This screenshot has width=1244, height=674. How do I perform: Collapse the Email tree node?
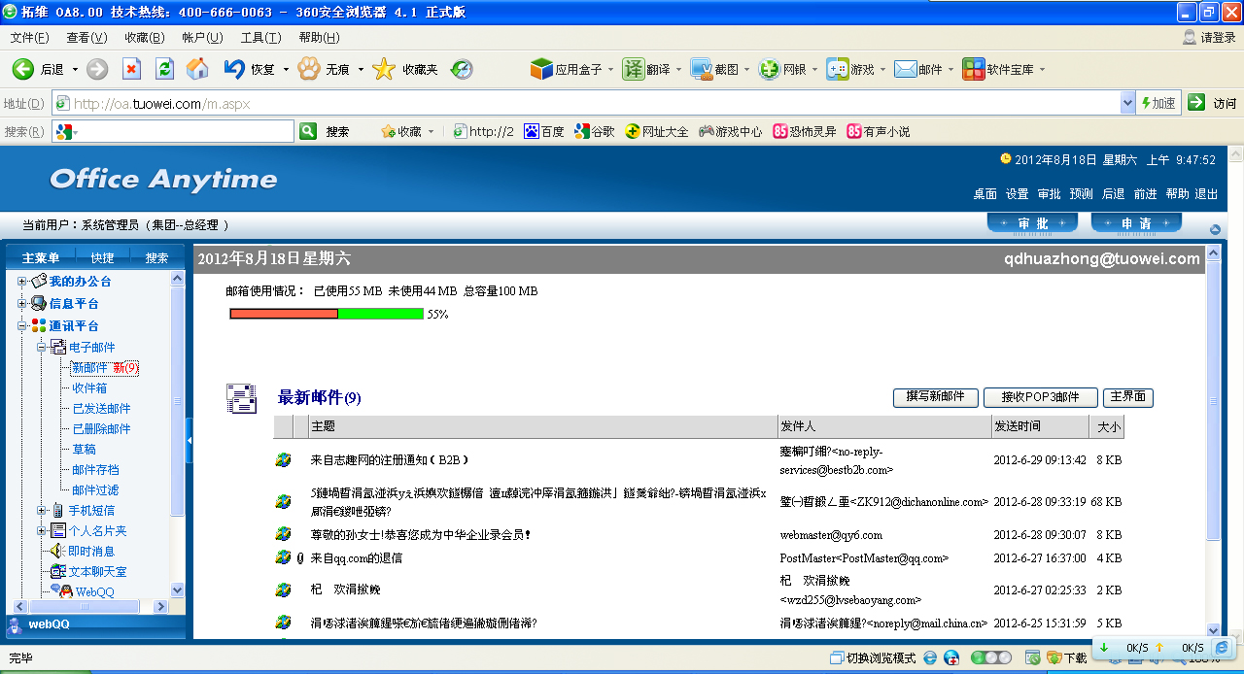(42, 348)
